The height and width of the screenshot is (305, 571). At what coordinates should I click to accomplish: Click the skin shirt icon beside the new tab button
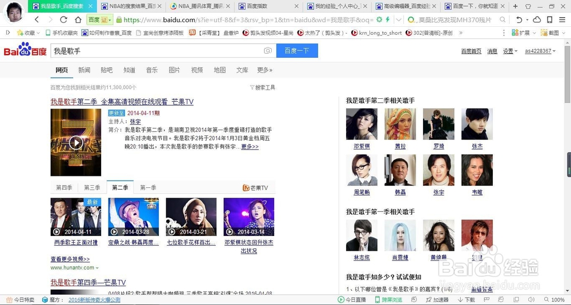coord(528,6)
